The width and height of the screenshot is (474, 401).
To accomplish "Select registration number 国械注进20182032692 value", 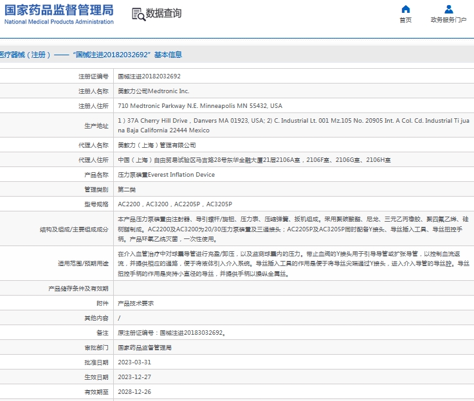I will pos(149,76).
